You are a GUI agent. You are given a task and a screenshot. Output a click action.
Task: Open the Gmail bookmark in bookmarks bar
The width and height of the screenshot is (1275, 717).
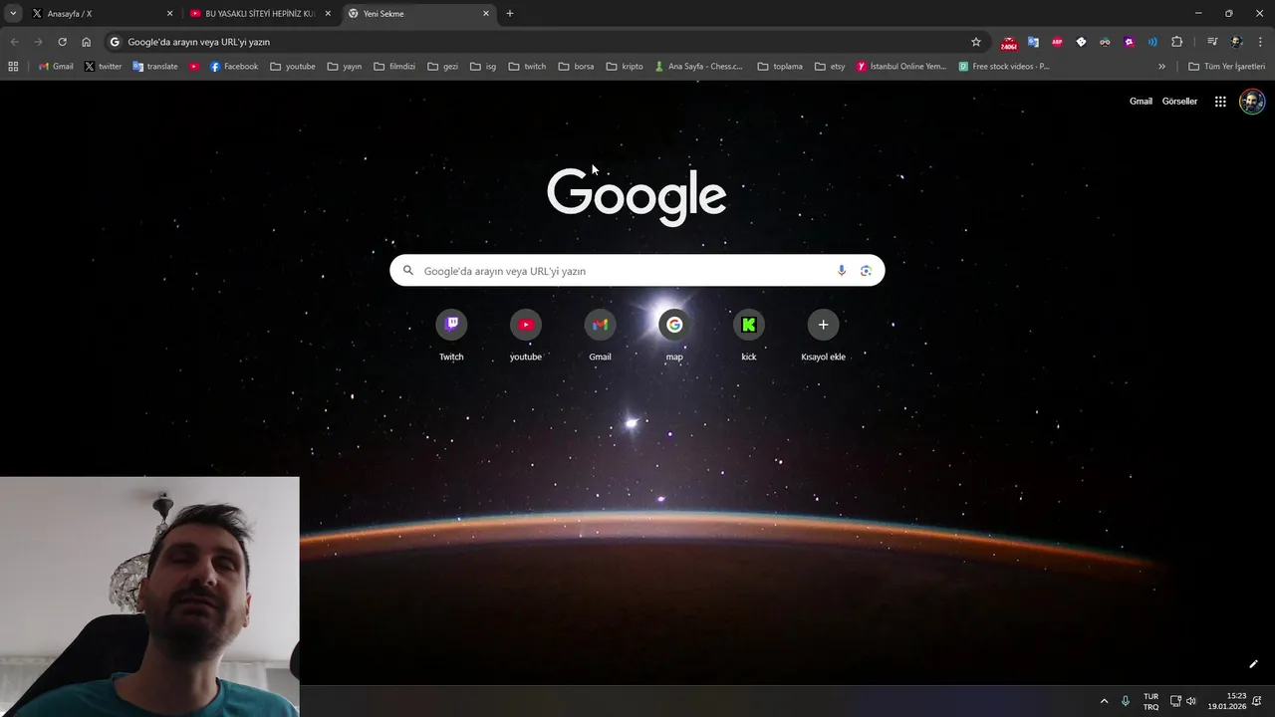(56, 67)
